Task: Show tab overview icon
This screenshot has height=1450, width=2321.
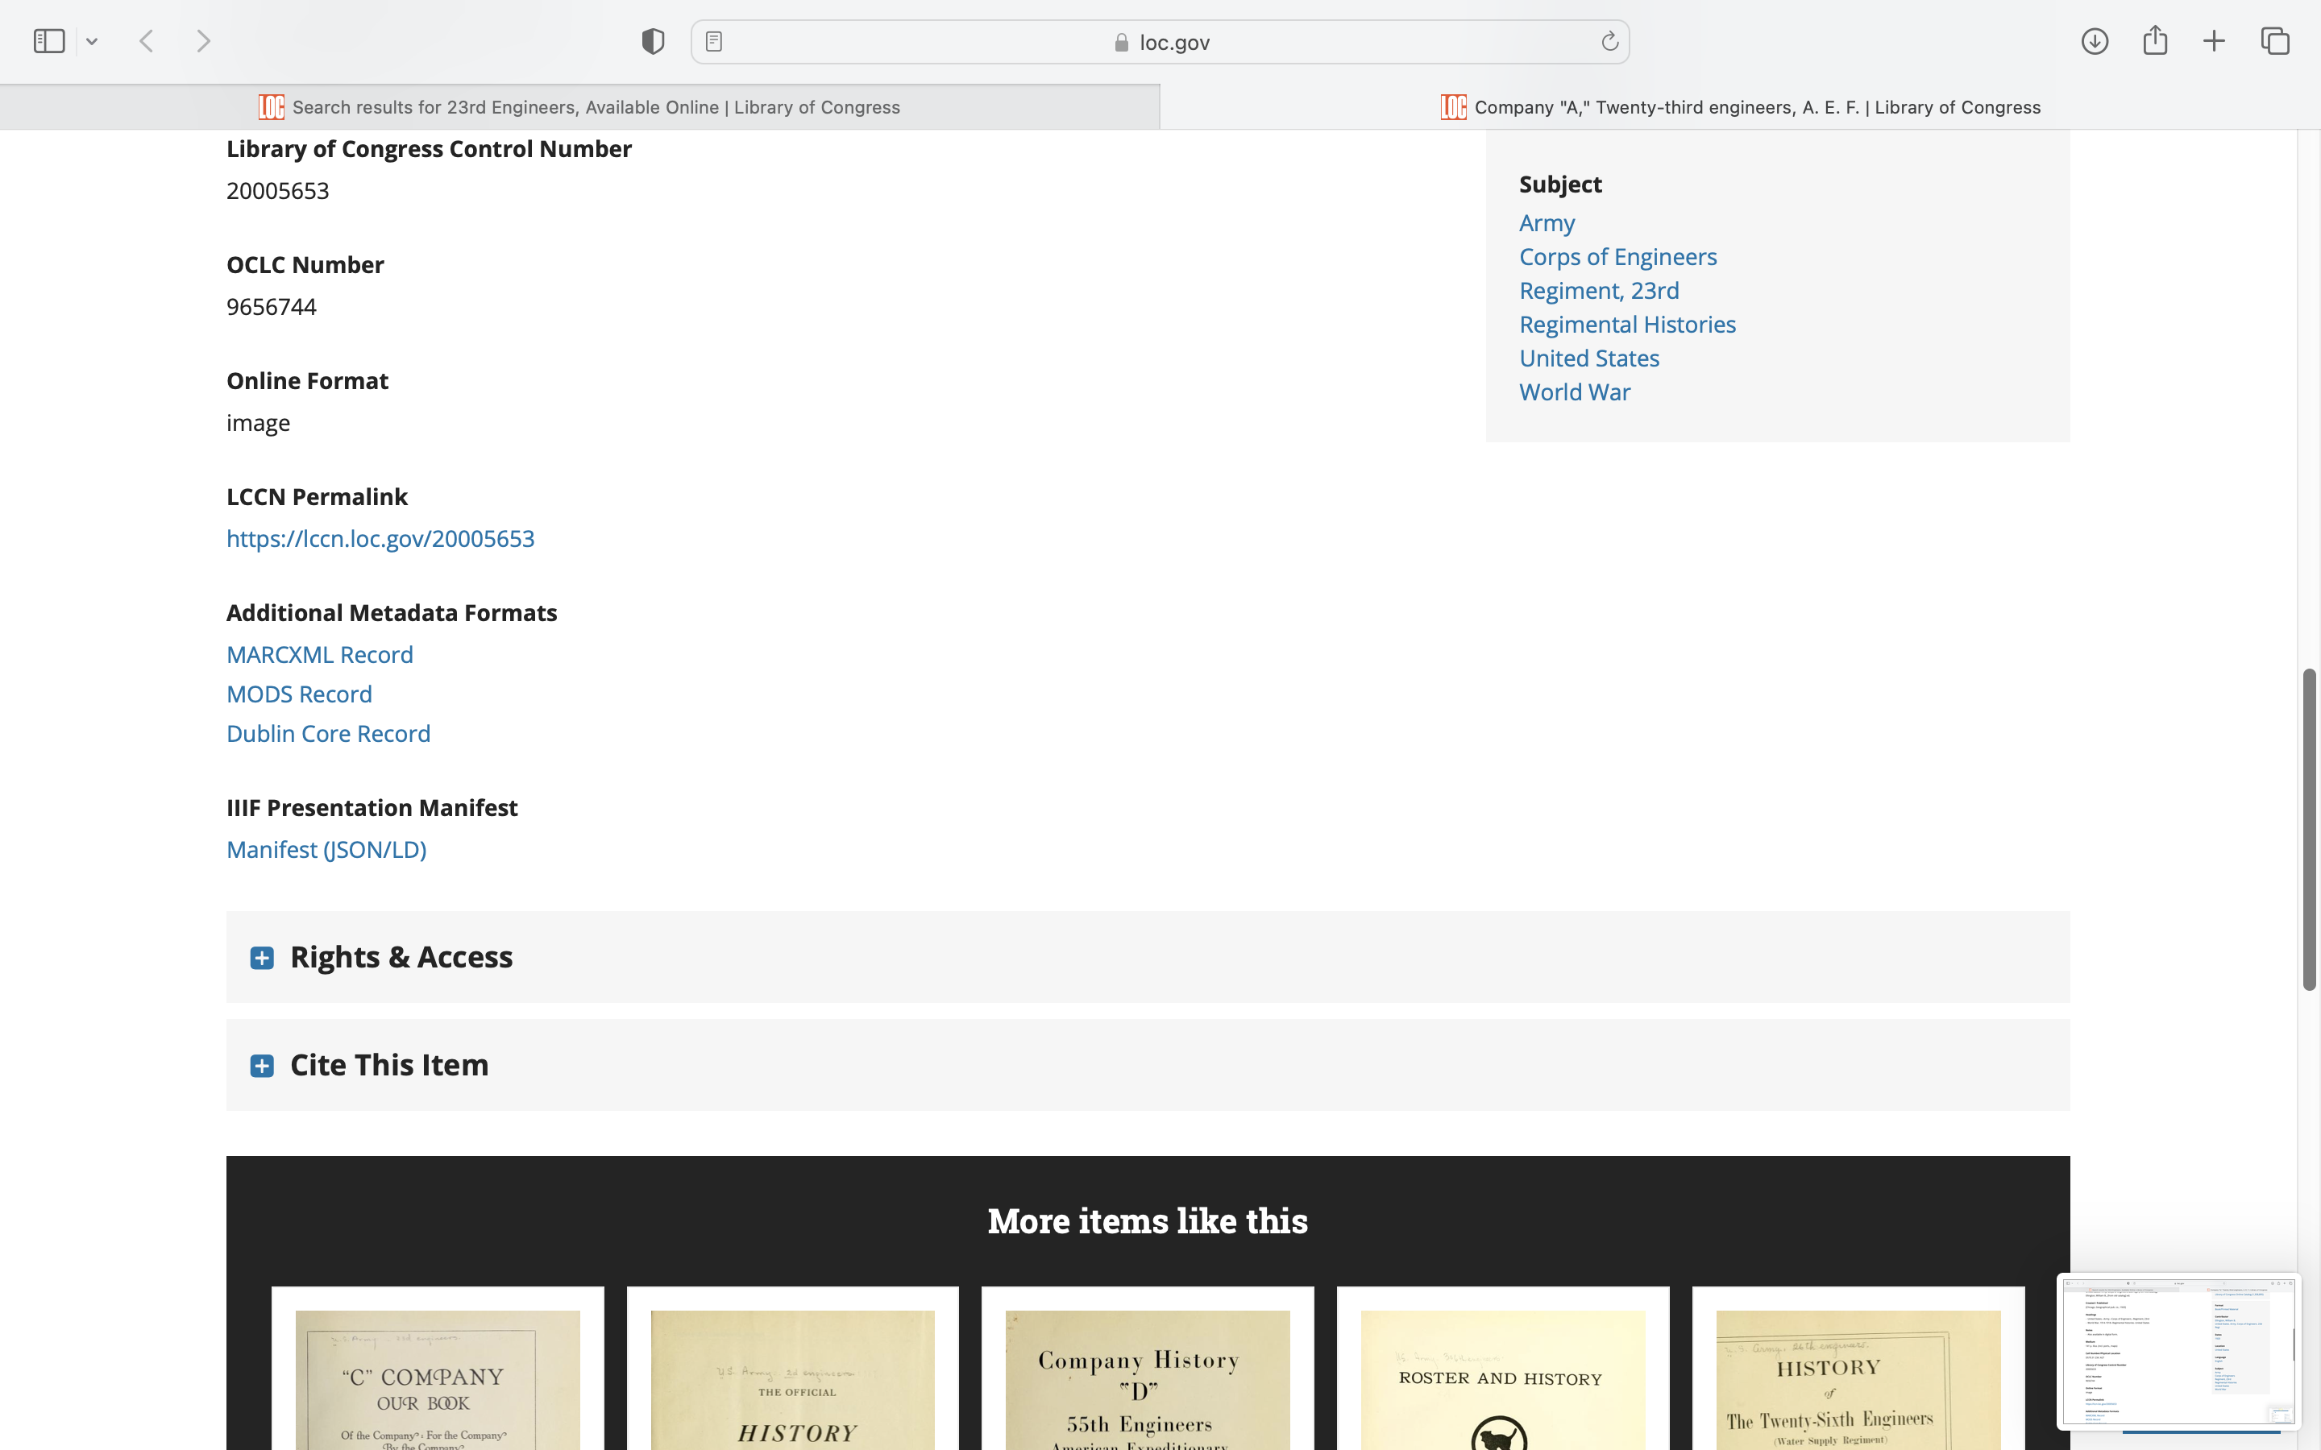Action: [x=2275, y=41]
